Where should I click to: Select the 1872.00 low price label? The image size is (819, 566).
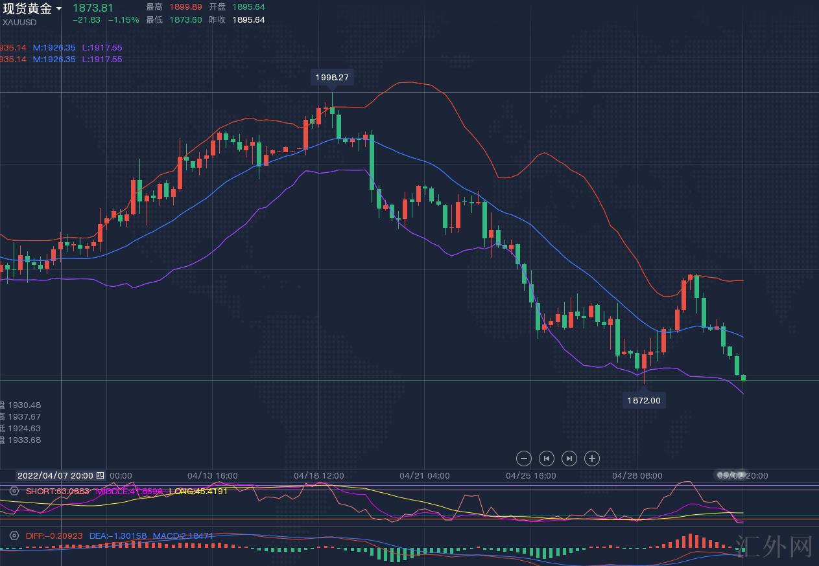[x=644, y=400]
